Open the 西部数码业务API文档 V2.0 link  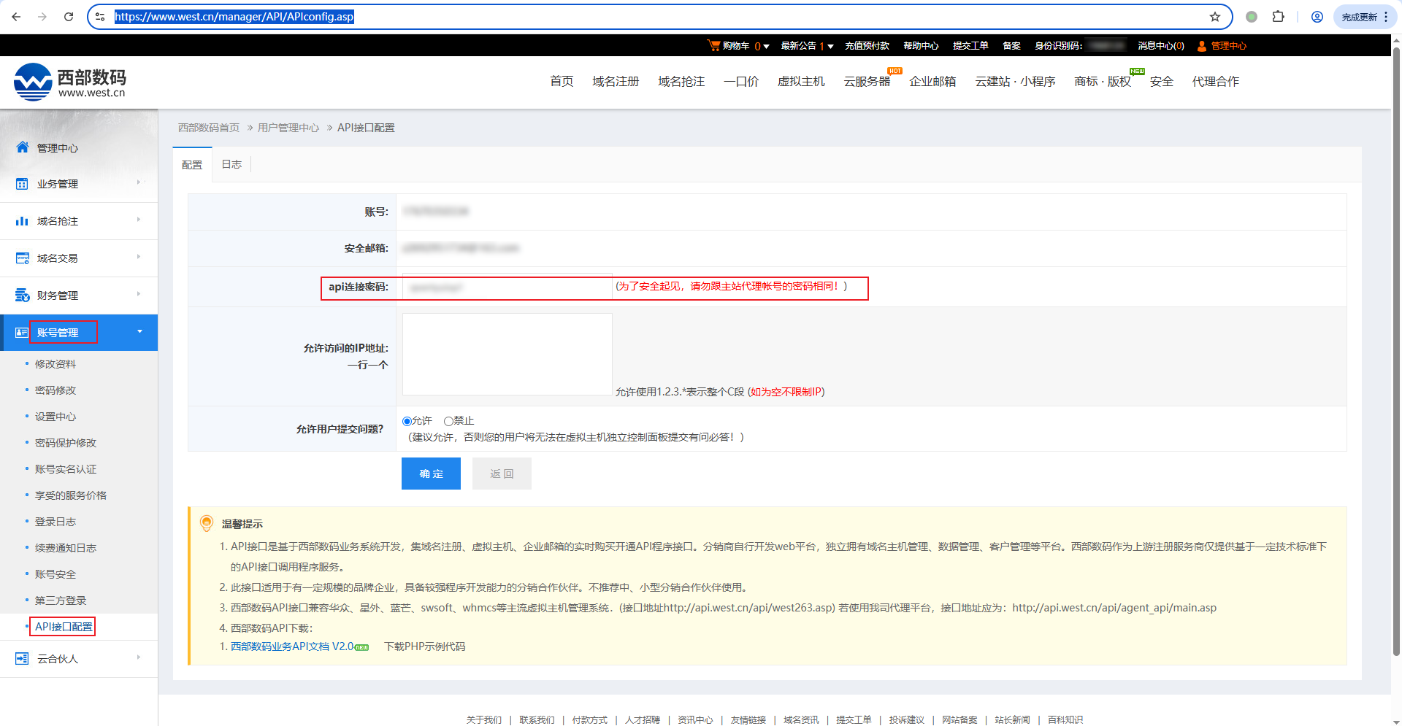[292, 646]
